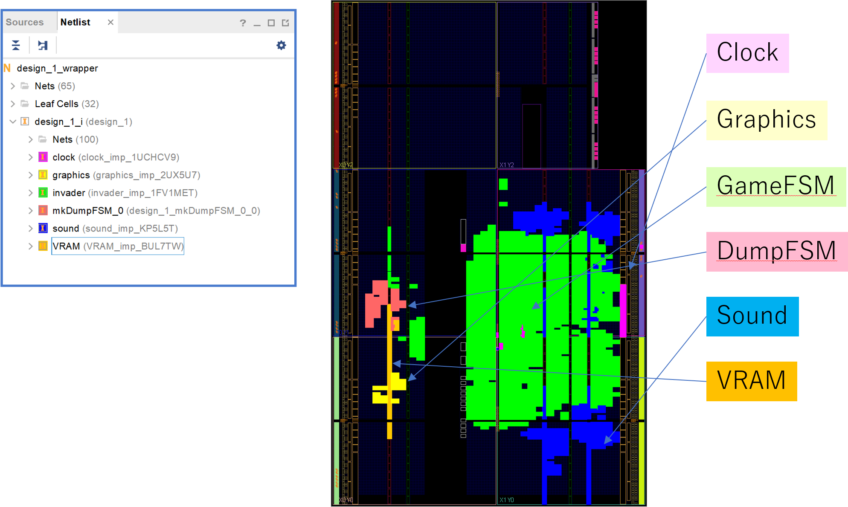Click the magenta clock module icon

point(43,157)
